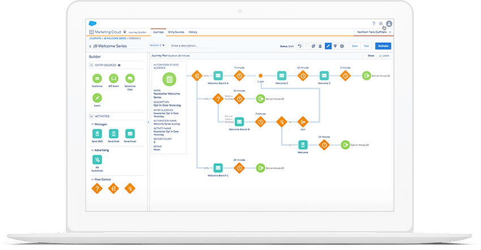Pick the Send Push activity icon

point(114,134)
